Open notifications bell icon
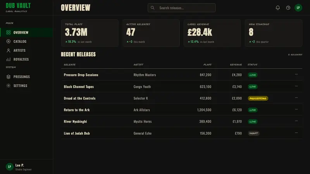Viewport: 310px width, 174px height. pyautogui.click(x=278, y=8)
